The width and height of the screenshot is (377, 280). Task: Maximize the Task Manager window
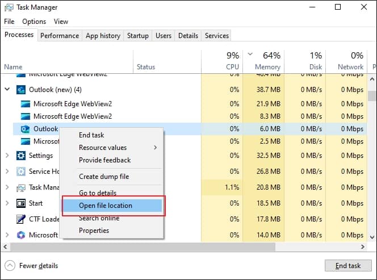pos(338,7)
